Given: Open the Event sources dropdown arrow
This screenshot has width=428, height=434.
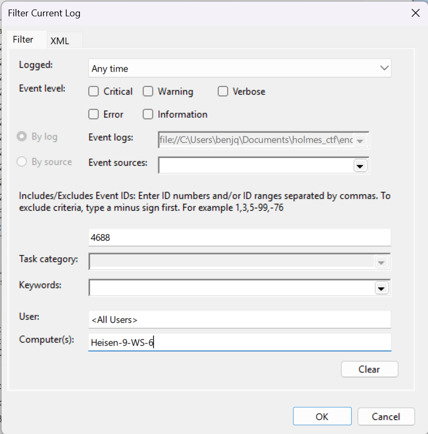Looking at the screenshot, I should 360,165.
